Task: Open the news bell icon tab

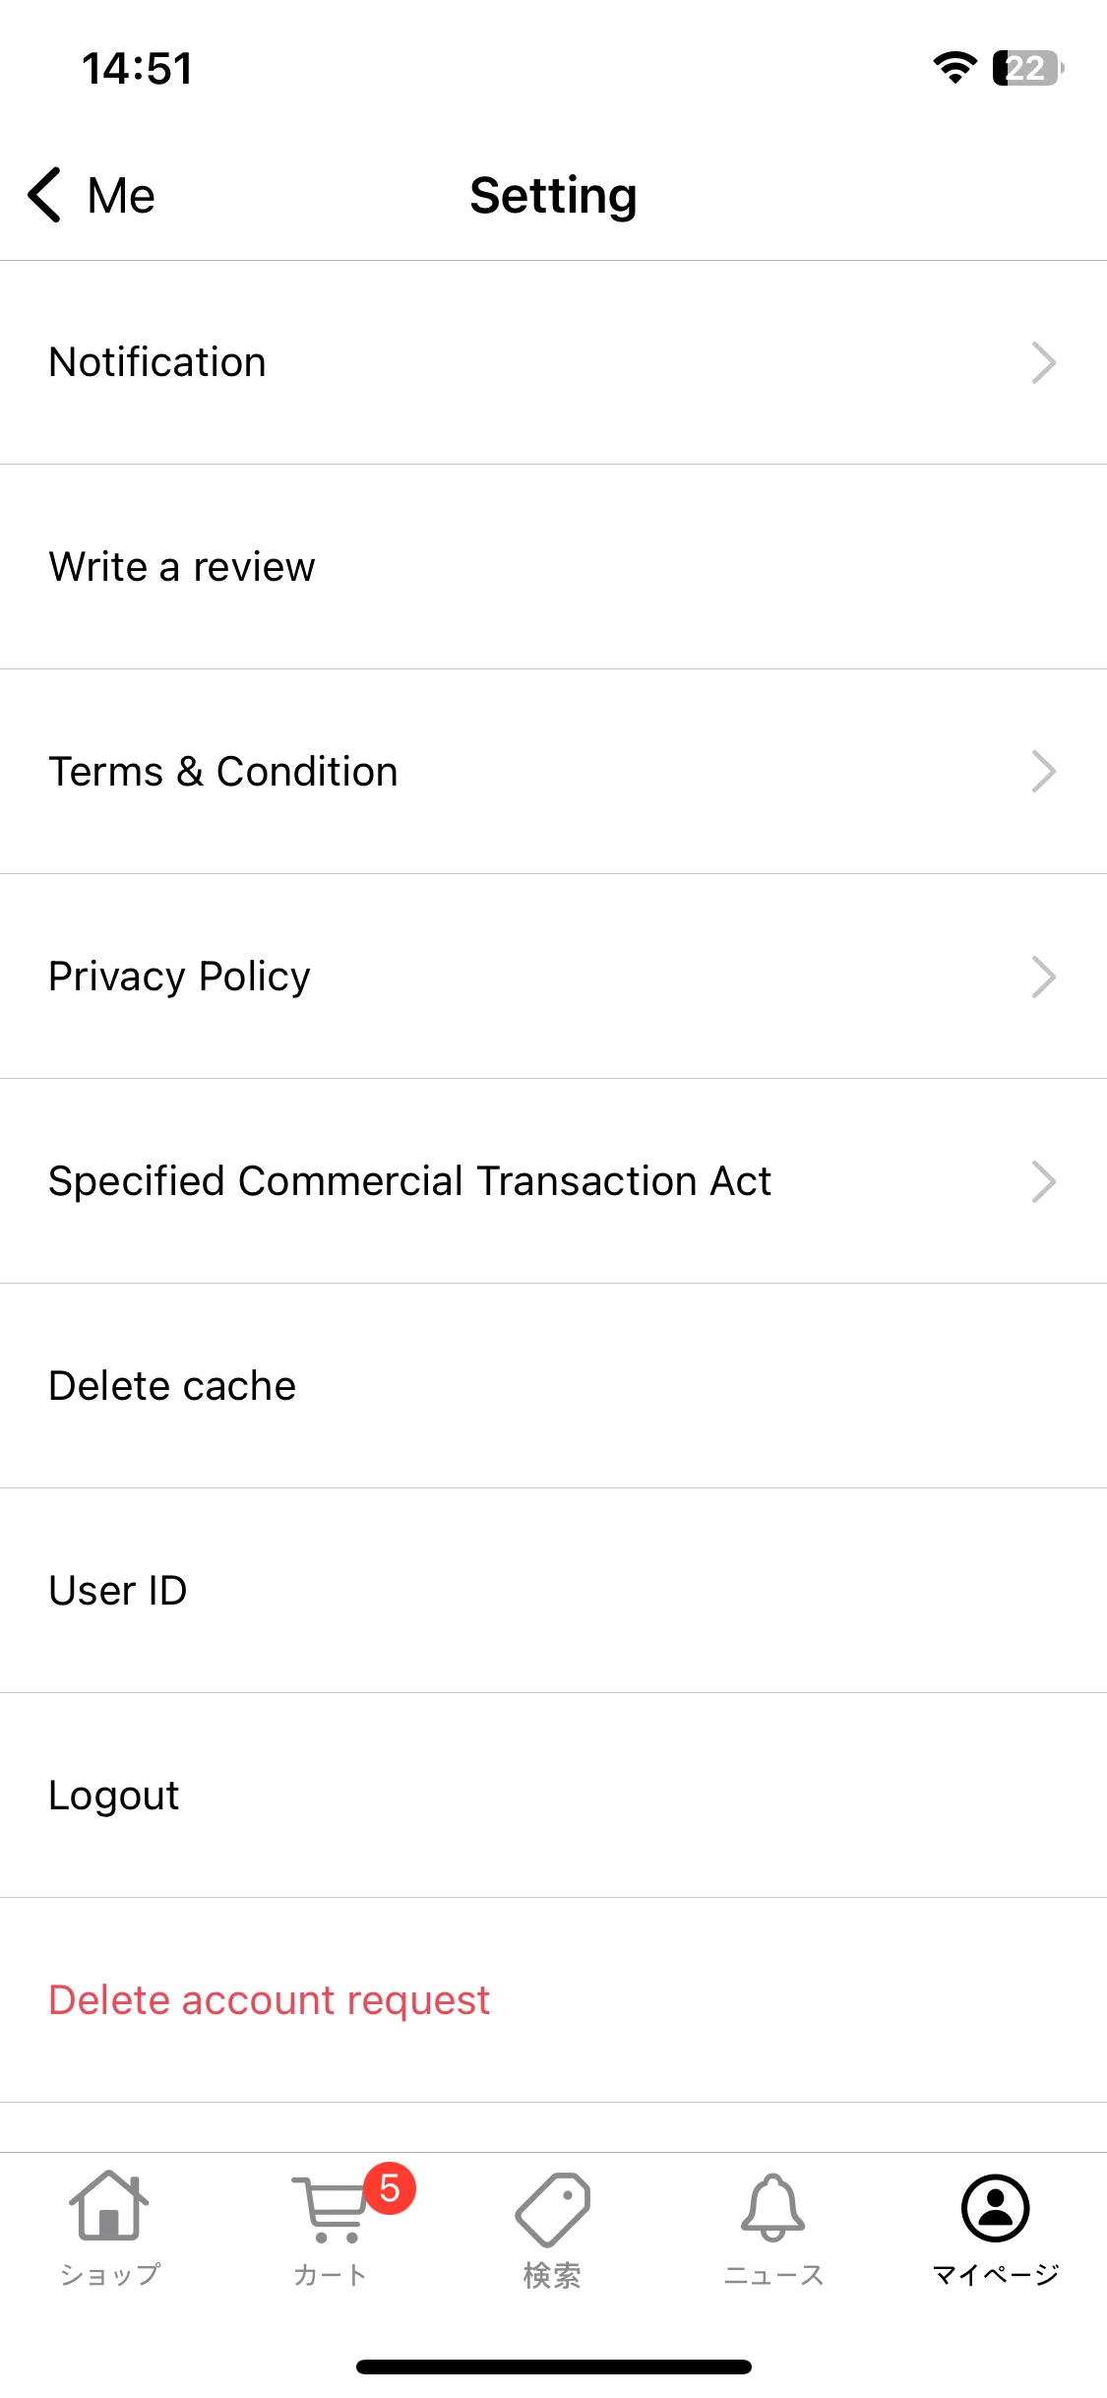Action: [x=773, y=2208]
